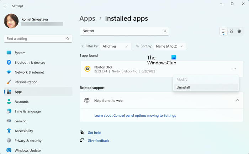Screen dimensions: 249x154
Task: Go to Windows Update settings
Action: click(27, 150)
